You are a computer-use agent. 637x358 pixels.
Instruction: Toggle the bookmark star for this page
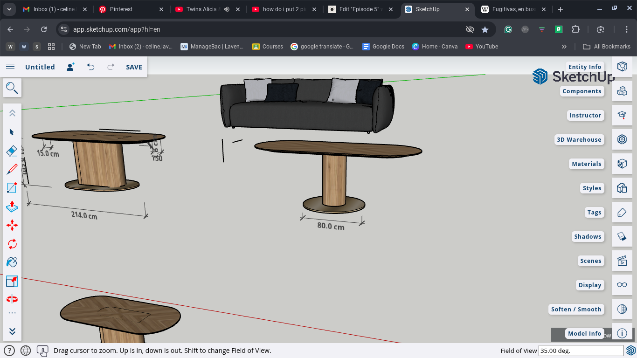(x=485, y=29)
